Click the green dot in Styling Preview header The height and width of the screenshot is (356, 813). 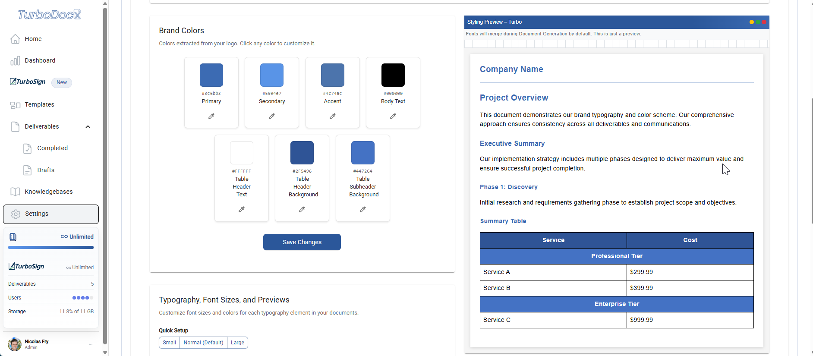(758, 22)
